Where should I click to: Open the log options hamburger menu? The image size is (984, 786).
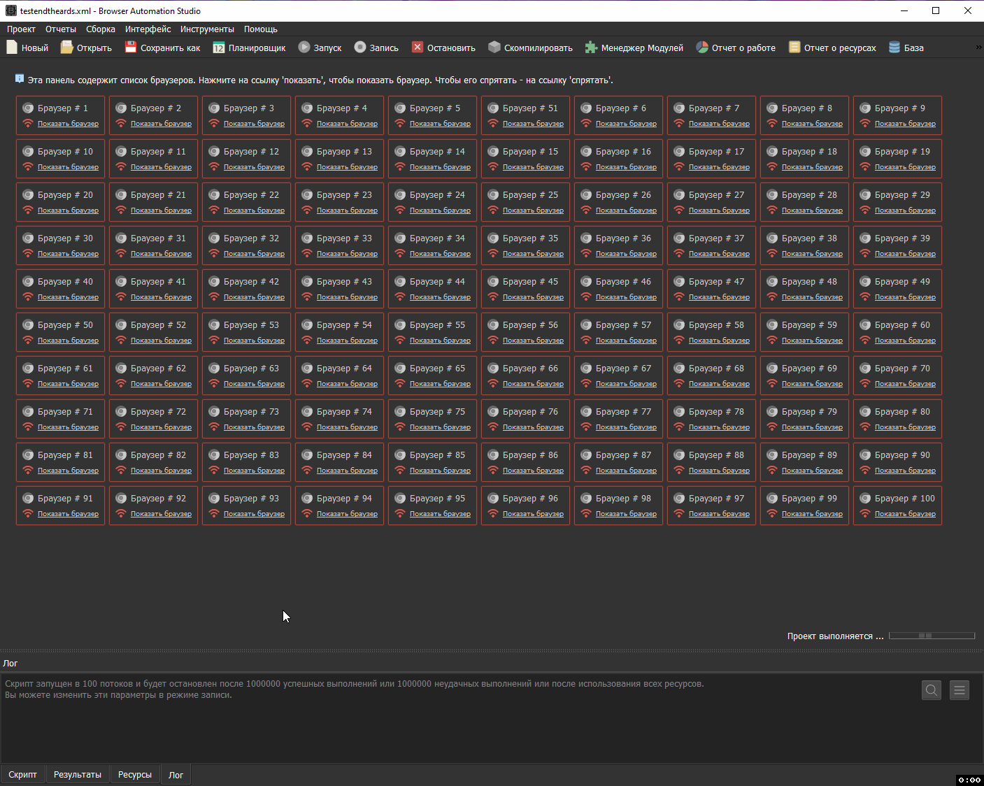tap(960, 690)
